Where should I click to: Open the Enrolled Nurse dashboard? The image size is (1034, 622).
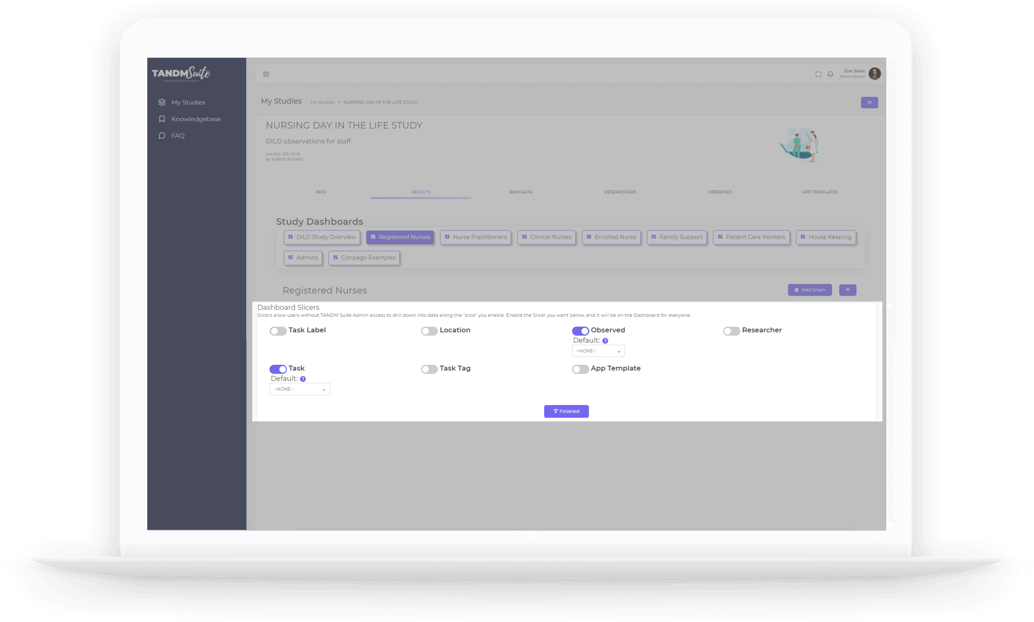click(611, 237)
